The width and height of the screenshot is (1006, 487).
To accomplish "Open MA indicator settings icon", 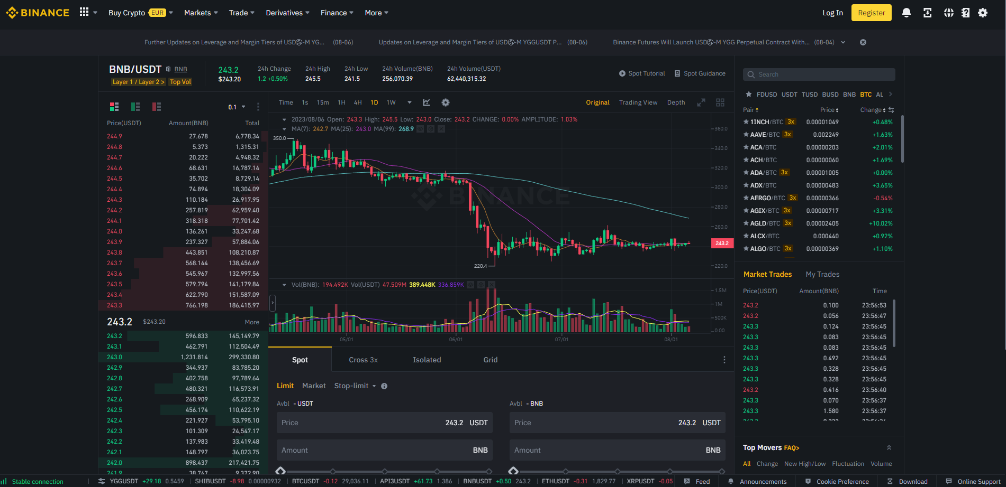I will [431, 129].
